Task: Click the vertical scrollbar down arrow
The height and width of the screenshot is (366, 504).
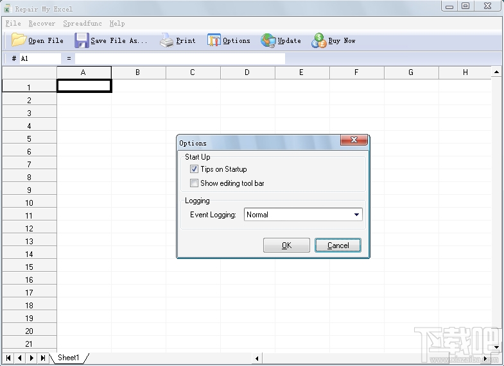Action: coord(496,347)
